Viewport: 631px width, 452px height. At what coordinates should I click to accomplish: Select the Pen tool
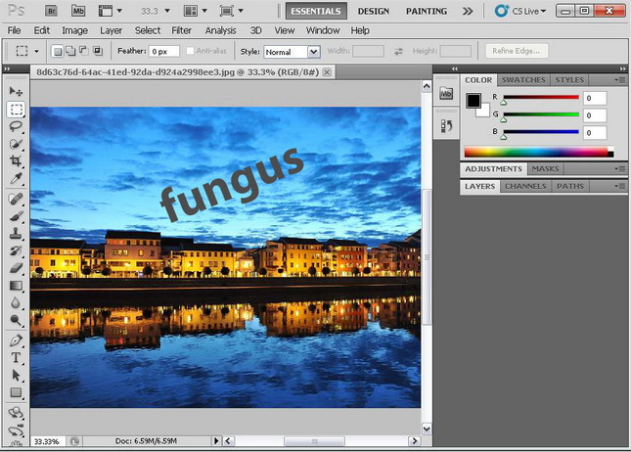[x=16, y=340]
